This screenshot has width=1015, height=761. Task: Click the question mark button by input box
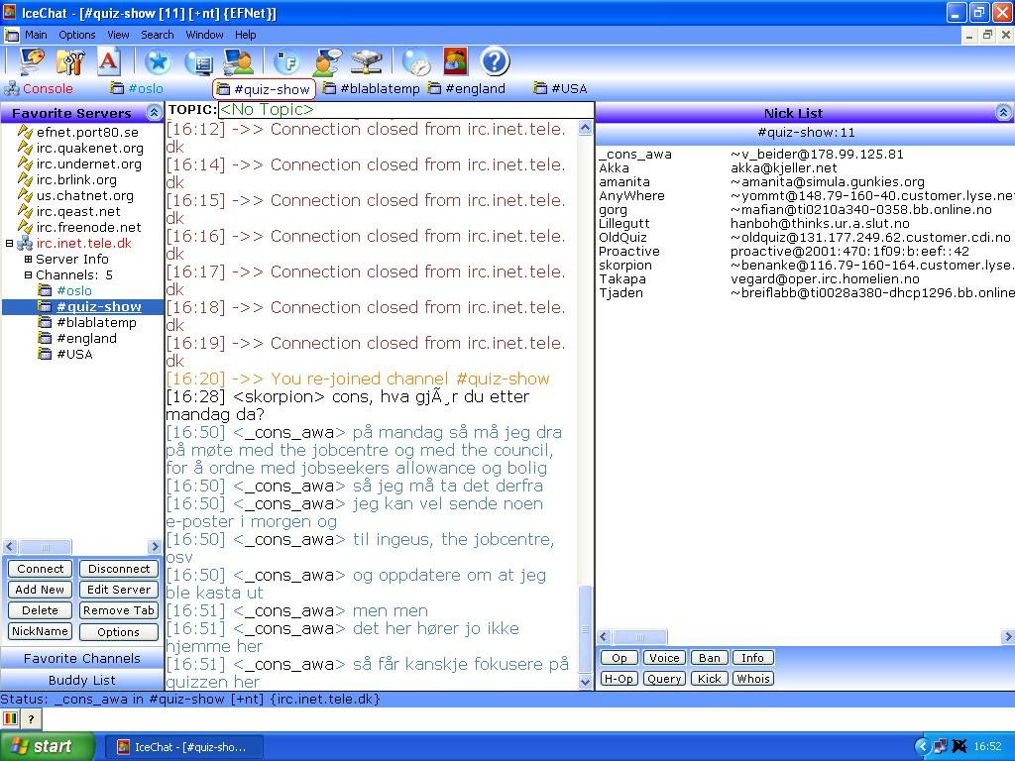[x=31, y=718]
